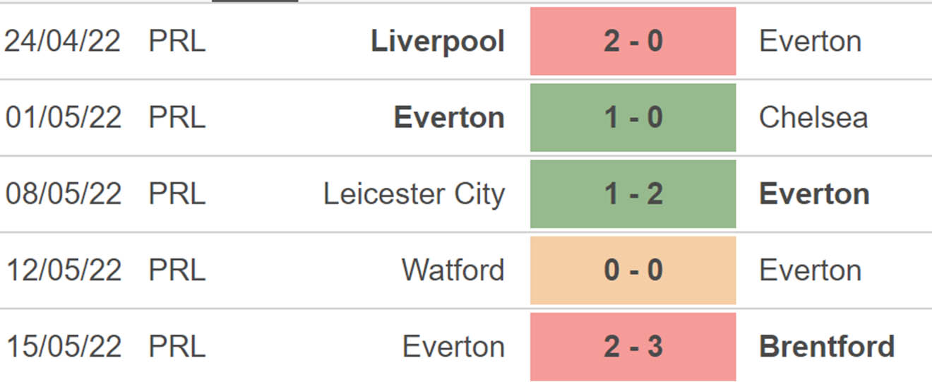Click bold Everton in Chelsea match row
932x382 pixels.
tap(449, 117)
